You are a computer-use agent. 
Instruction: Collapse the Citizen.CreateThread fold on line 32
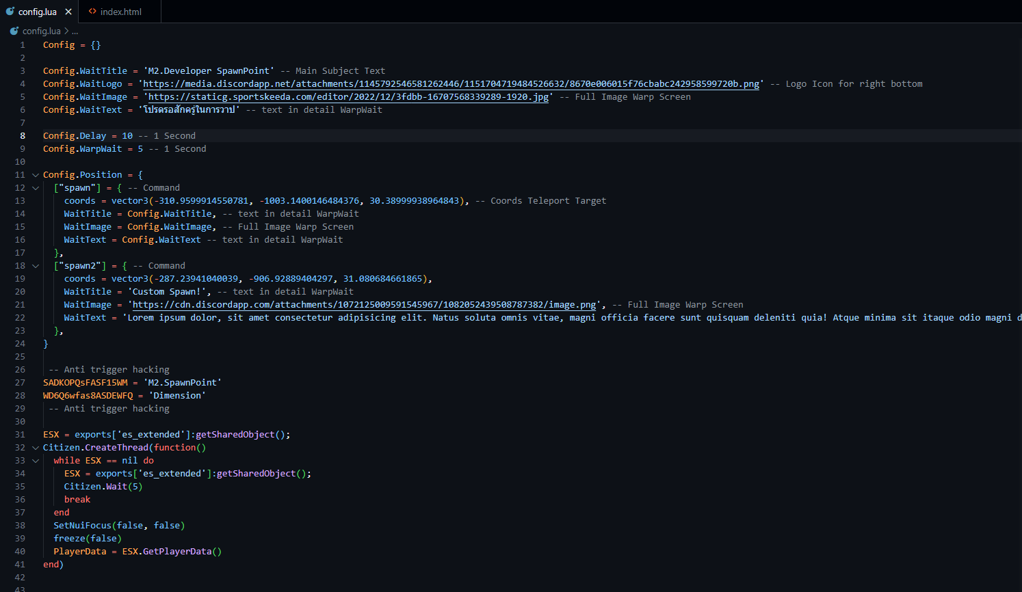pos(36,448)
